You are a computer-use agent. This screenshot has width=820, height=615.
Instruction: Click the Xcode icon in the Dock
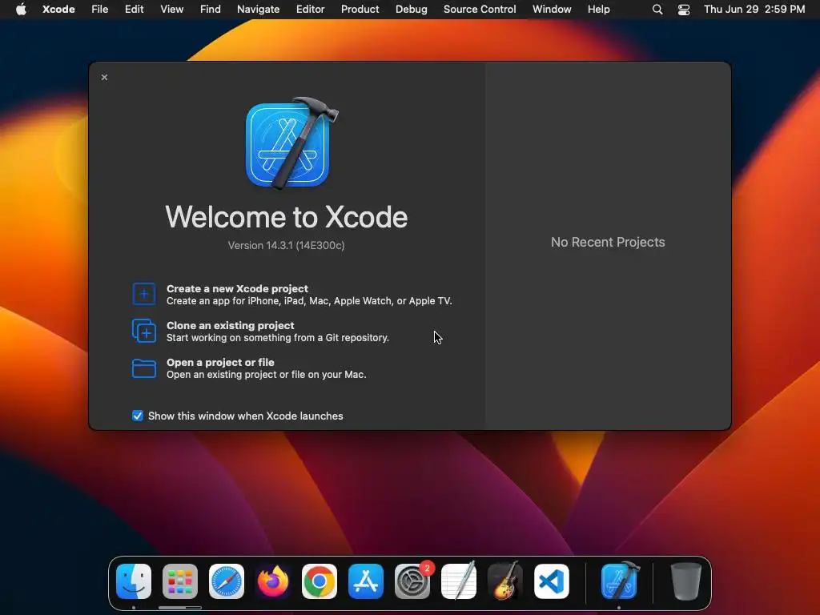pos(620,581)
